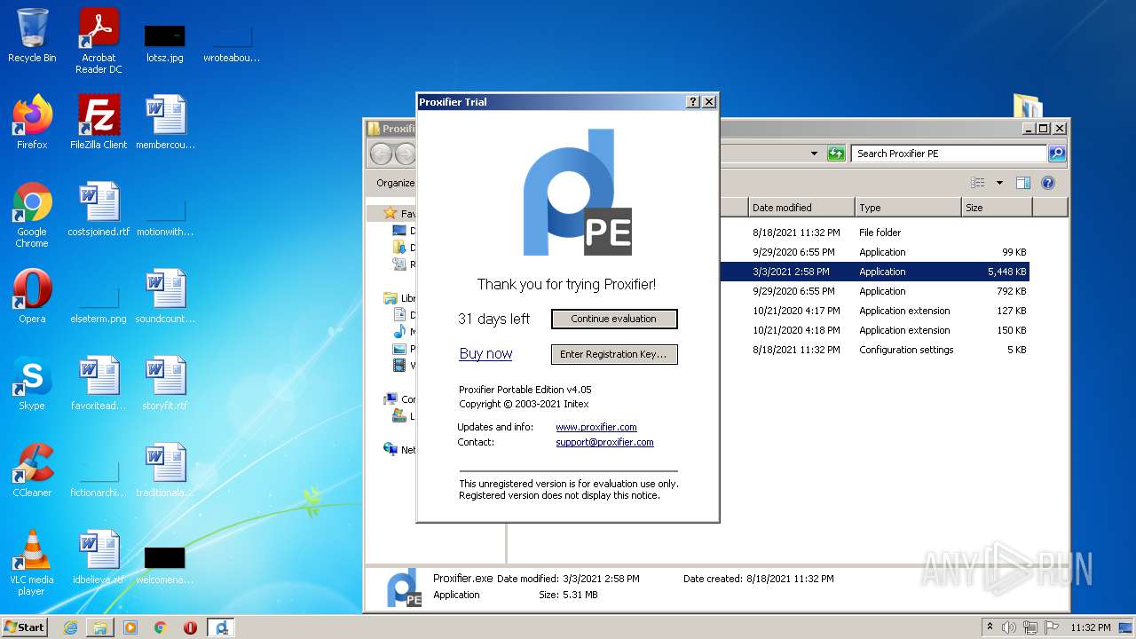Click the Opera taskbar icon
Viewport: 1136px width, 639px height.
pyautogui.click(x=190, y=627)
